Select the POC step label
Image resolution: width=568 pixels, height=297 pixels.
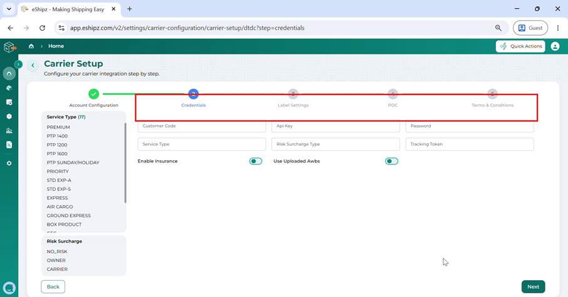click(x=393, y=105)
